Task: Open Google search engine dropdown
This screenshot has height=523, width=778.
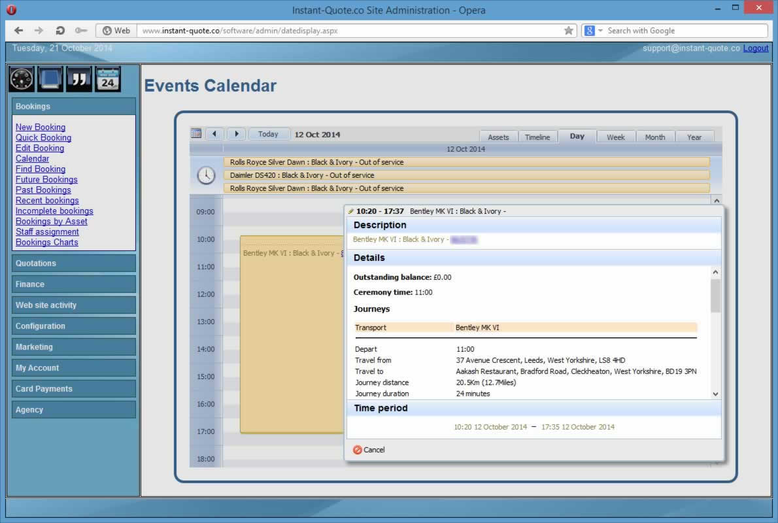Action: (x=593, y=30)
